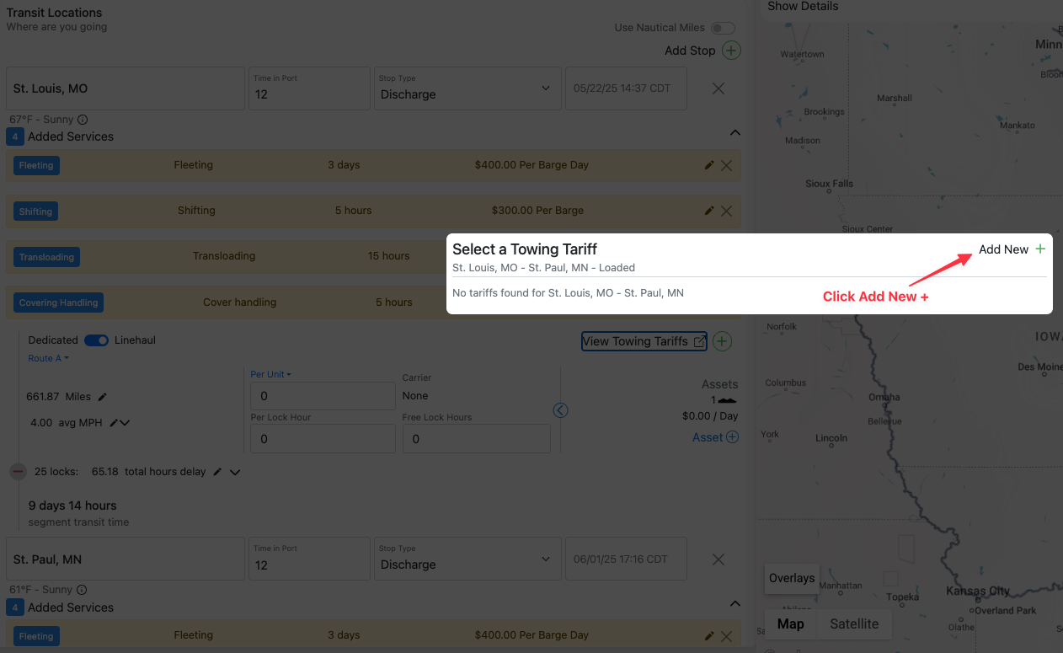Viewport: 1063px width, 653px height.
Task: Remove the 25 locks minus icon
Action: 19,472
